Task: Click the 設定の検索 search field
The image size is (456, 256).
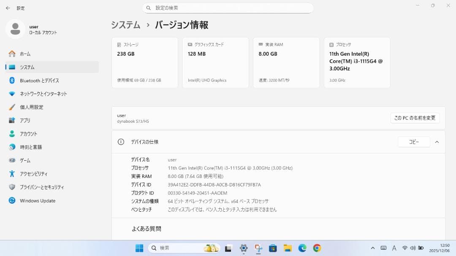Action: (228, 8)
